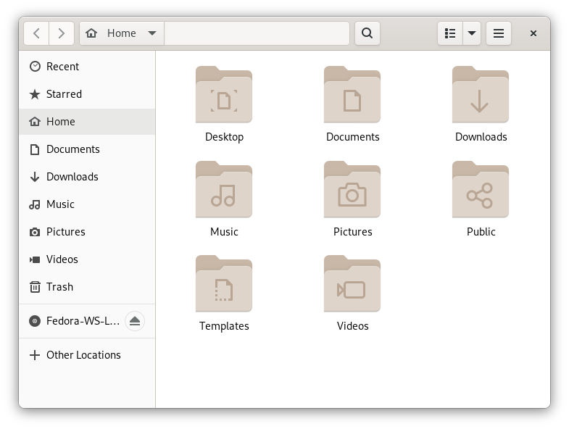Open the Music folder icon

click(x=224, y=191)
